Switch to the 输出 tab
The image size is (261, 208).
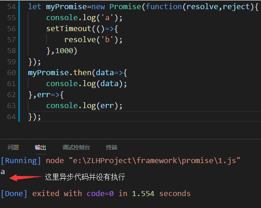[x=40, y=148]
